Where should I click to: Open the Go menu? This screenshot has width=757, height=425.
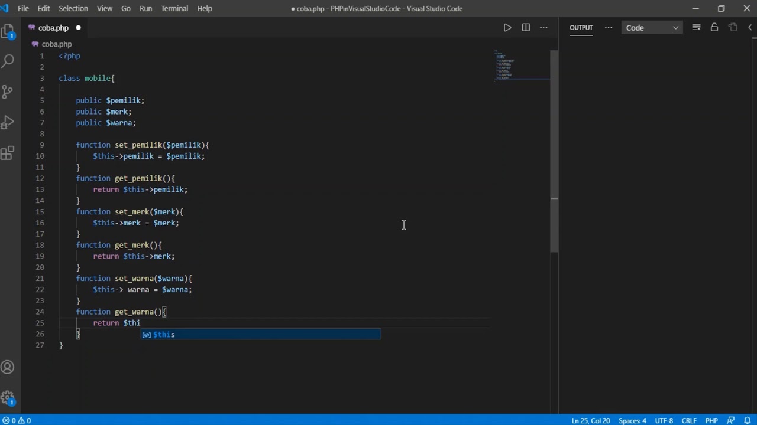click(x=126, y=8)
